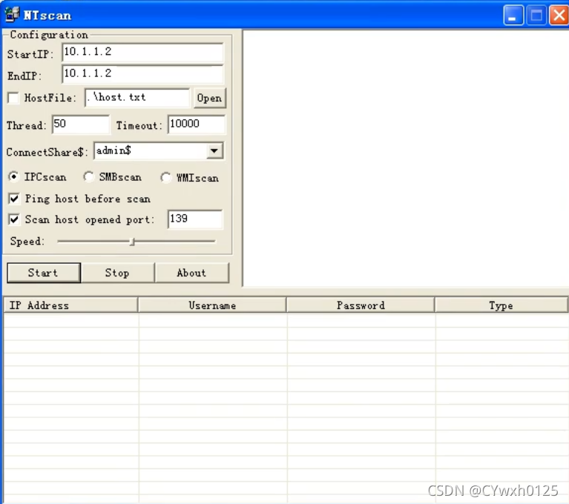The width and height of the screenshot is (569, 504).
Task: Sort by Type column header
Action: click(501, 305)
